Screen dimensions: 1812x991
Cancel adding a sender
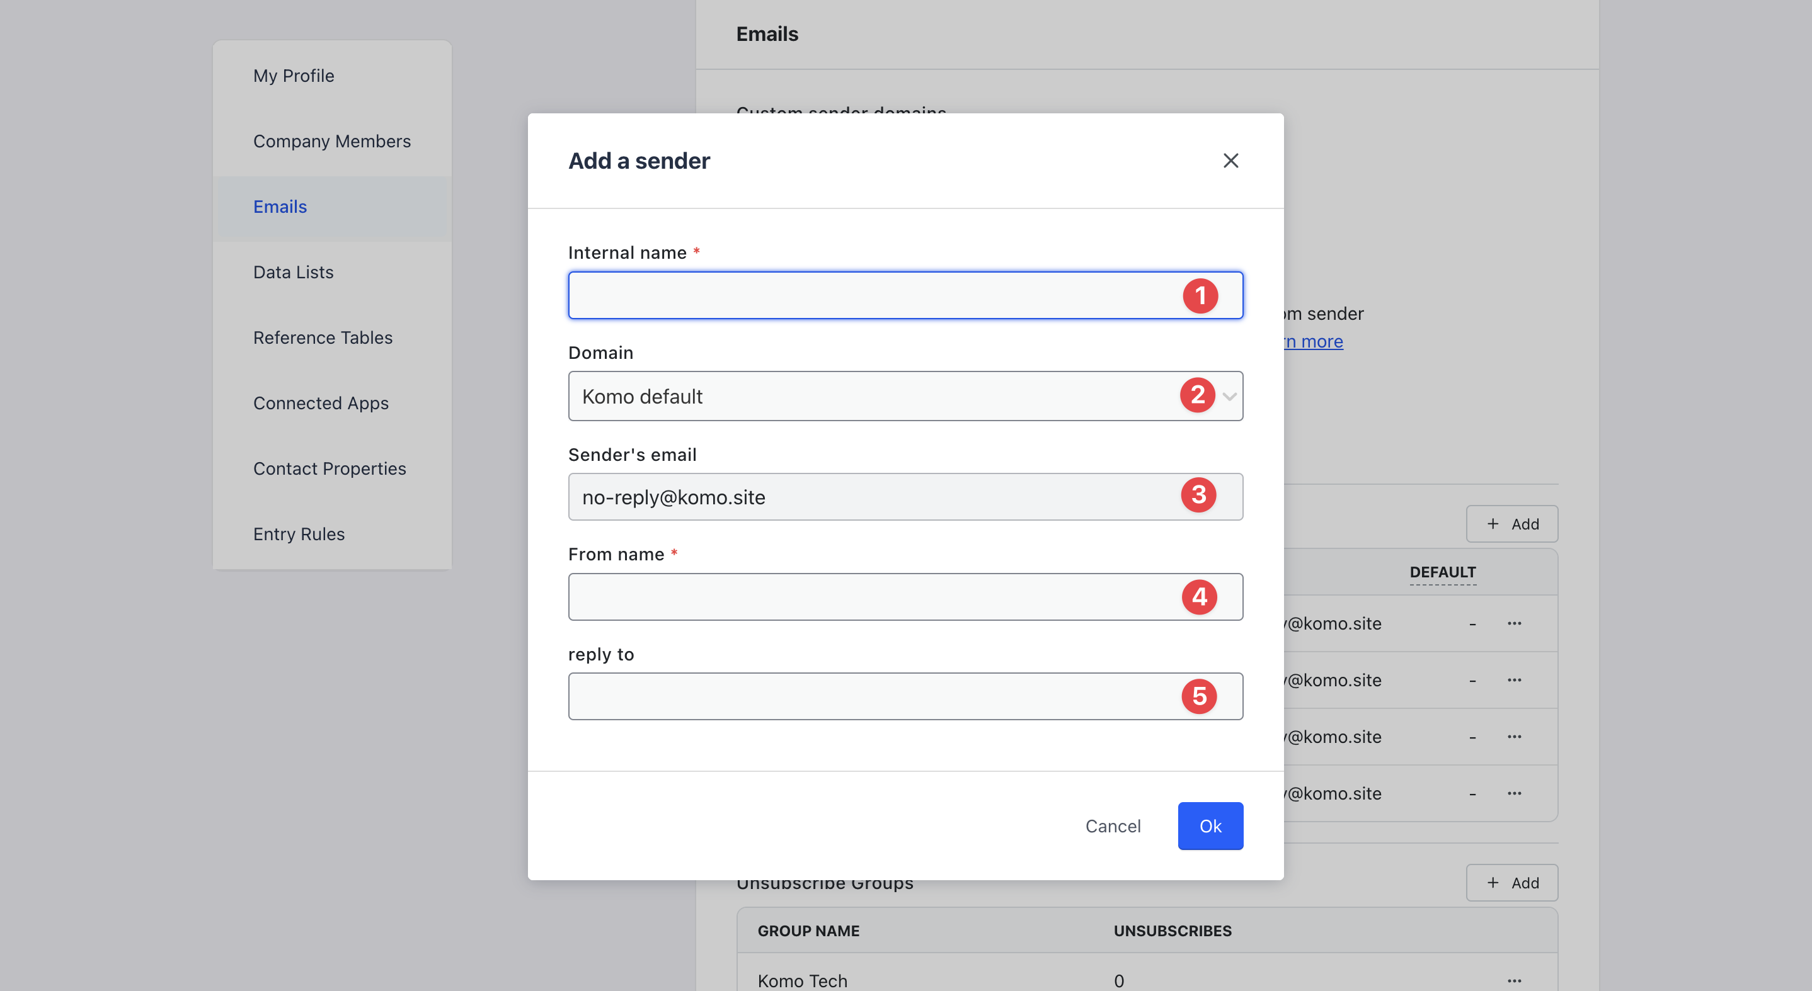[1113, 826]
